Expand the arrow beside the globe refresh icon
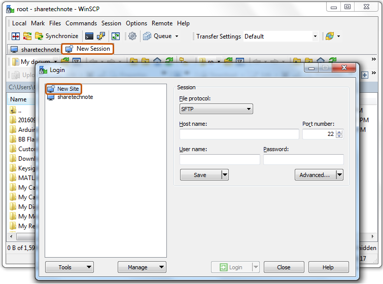383x284 pixels. click(x=338, y=37)
